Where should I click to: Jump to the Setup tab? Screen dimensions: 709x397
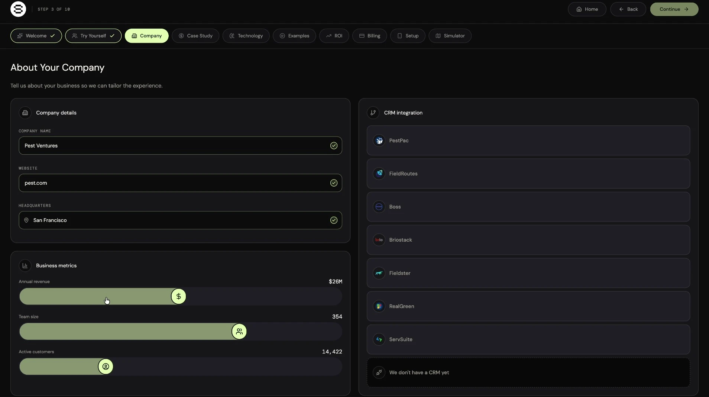[408, 36]
